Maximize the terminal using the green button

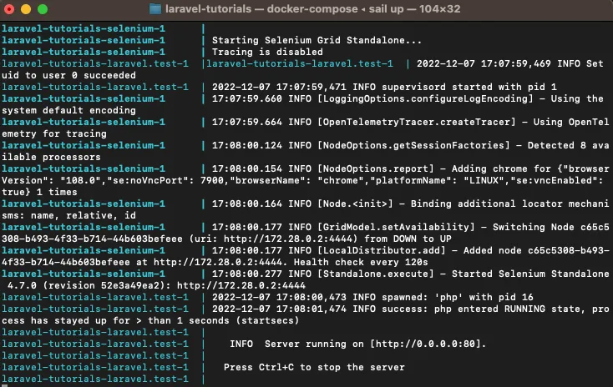tap(44, 9)
